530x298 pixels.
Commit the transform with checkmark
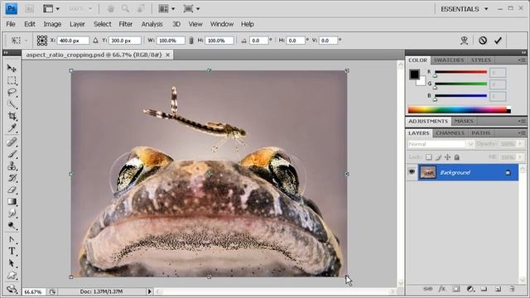click(498, 41)
